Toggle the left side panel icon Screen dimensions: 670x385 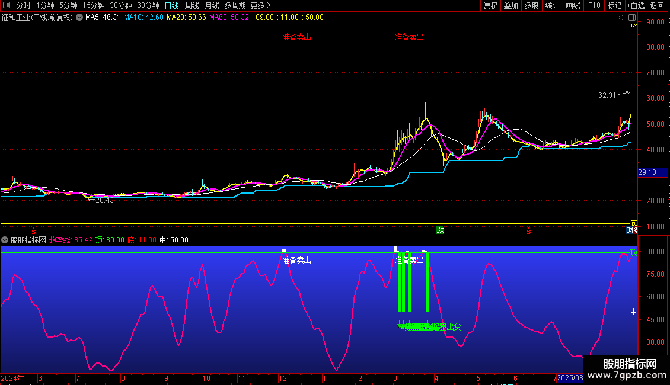pyautogui.click(x=6, y=5)
